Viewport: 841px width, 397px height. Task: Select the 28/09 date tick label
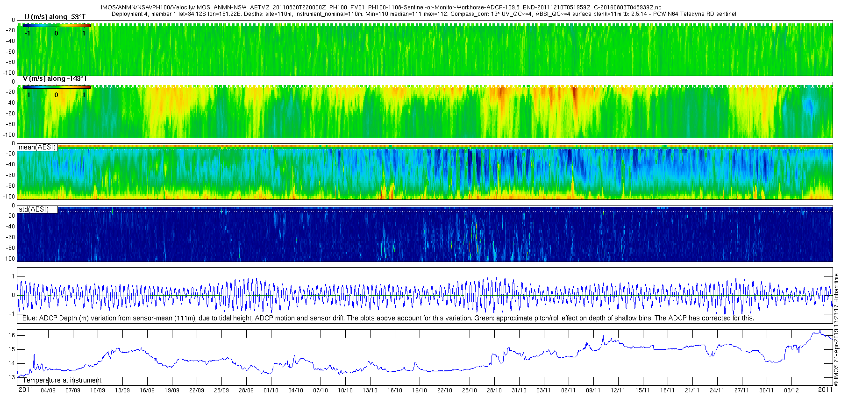[246, 390]
